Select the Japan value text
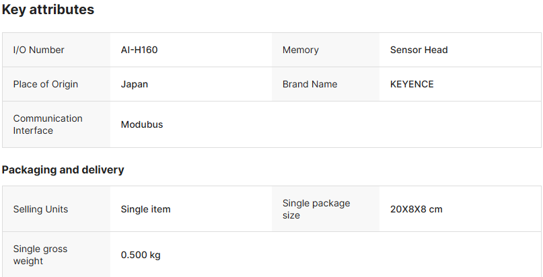The width and height of the screenshot is (543, 277). click(135, 84)
